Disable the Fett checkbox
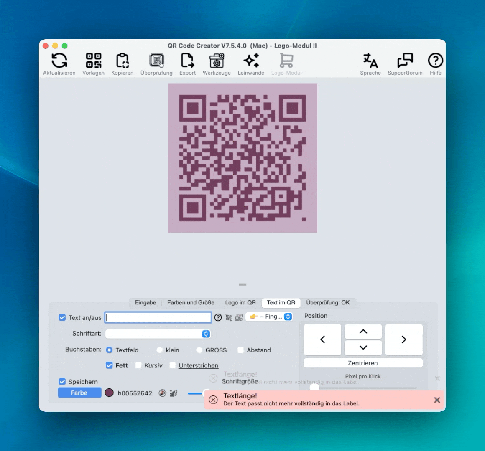Image resolution: width=485 pixels, height=451 pixels. [x=109, y=365]
